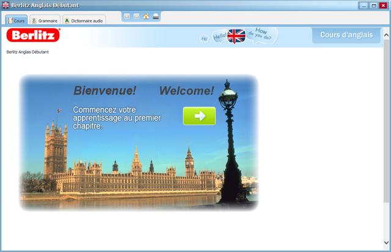Go to the home page icon
Image resolution: width=391 pixels, height=252 pixels.
pos(146,16)
